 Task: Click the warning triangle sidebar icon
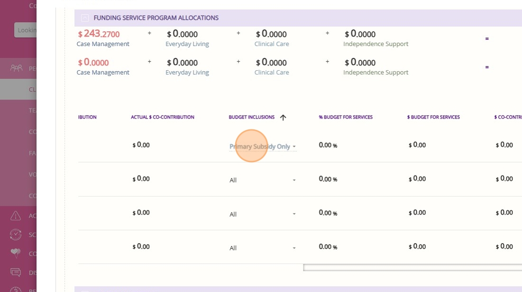16,216
